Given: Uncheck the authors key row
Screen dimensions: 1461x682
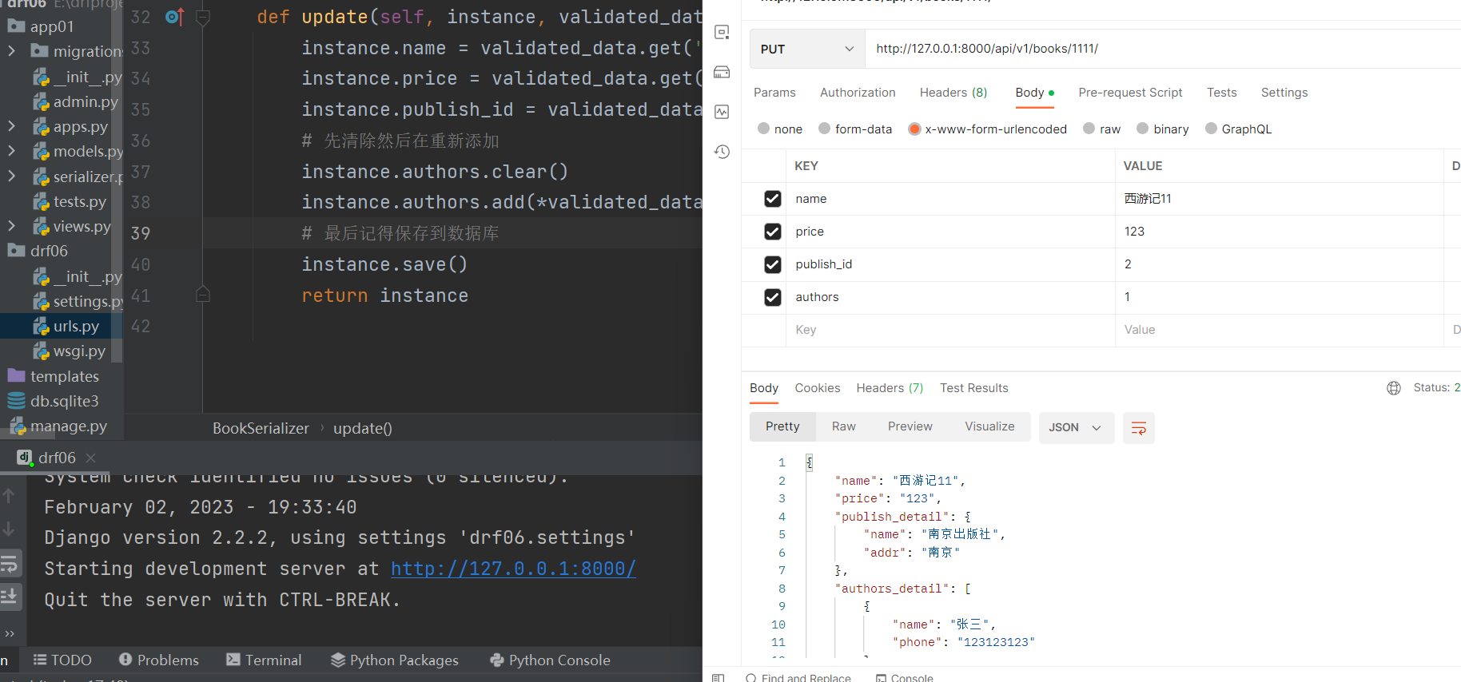Looking at the screenshot, I should (x=772, y=297).
